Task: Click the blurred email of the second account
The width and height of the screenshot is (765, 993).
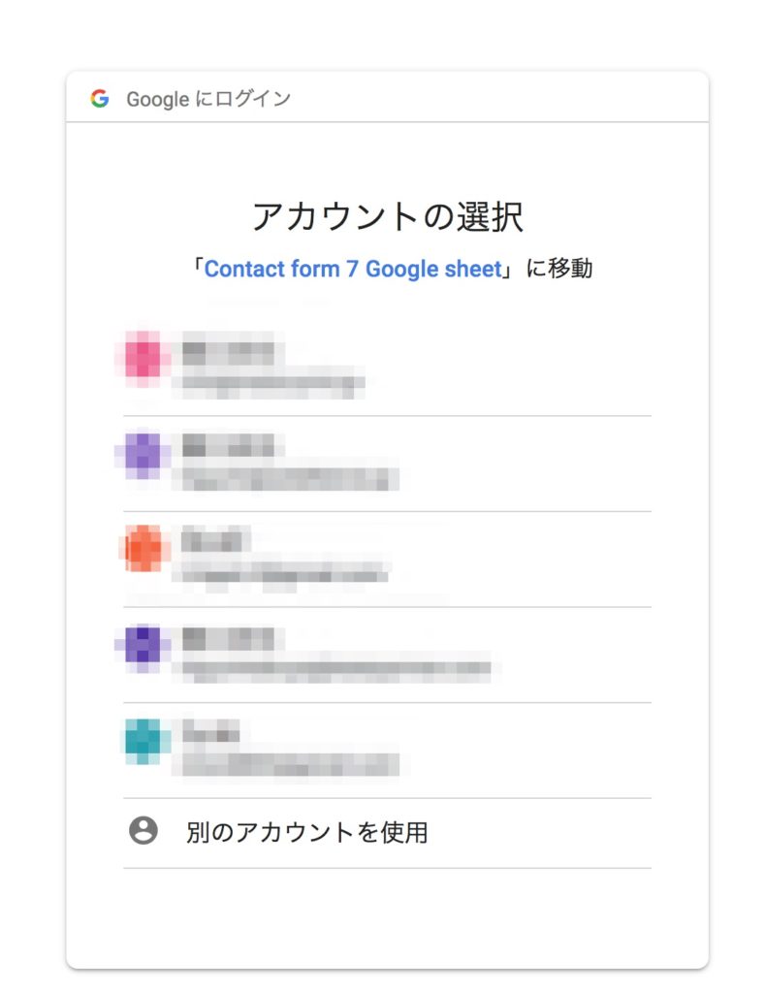Action: (287, 478)
